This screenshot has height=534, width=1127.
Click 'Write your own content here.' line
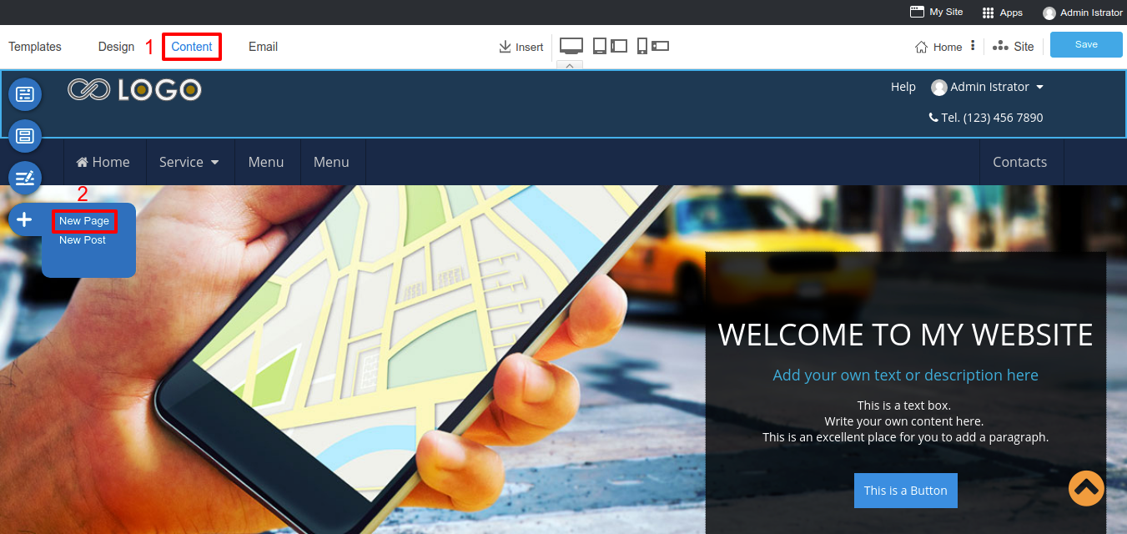pyautogui.click(x=904, y=421)
